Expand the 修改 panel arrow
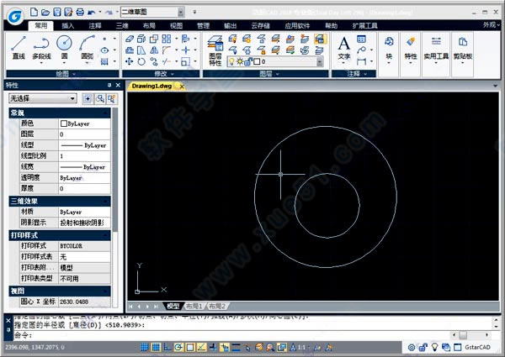The width and height of the screenshot is (505, 357). click(173, 74)
